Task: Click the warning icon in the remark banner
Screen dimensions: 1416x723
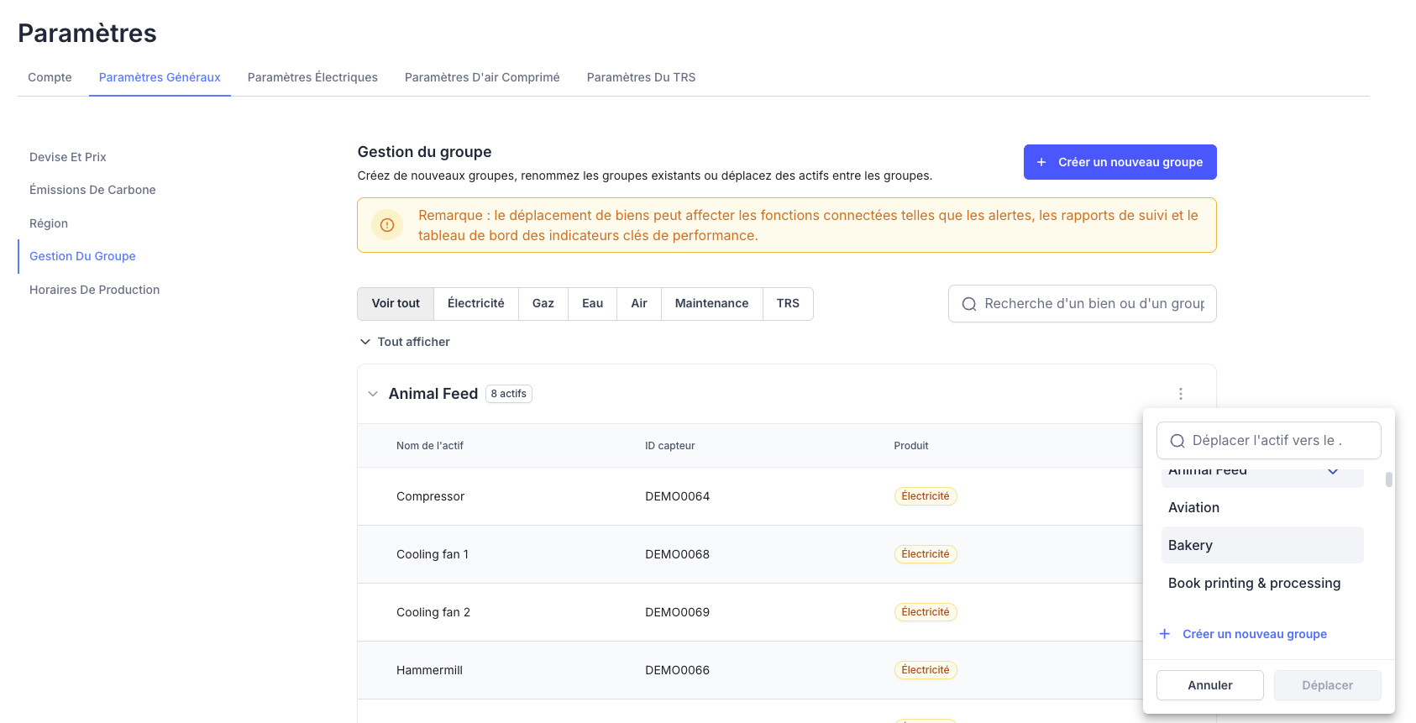Action: tap(387, 225)
